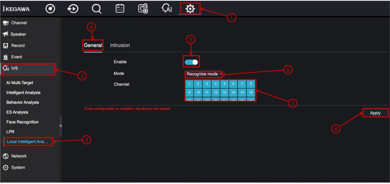
Task: Toggle channel 1 in the grid
Action: click(189, 84)
